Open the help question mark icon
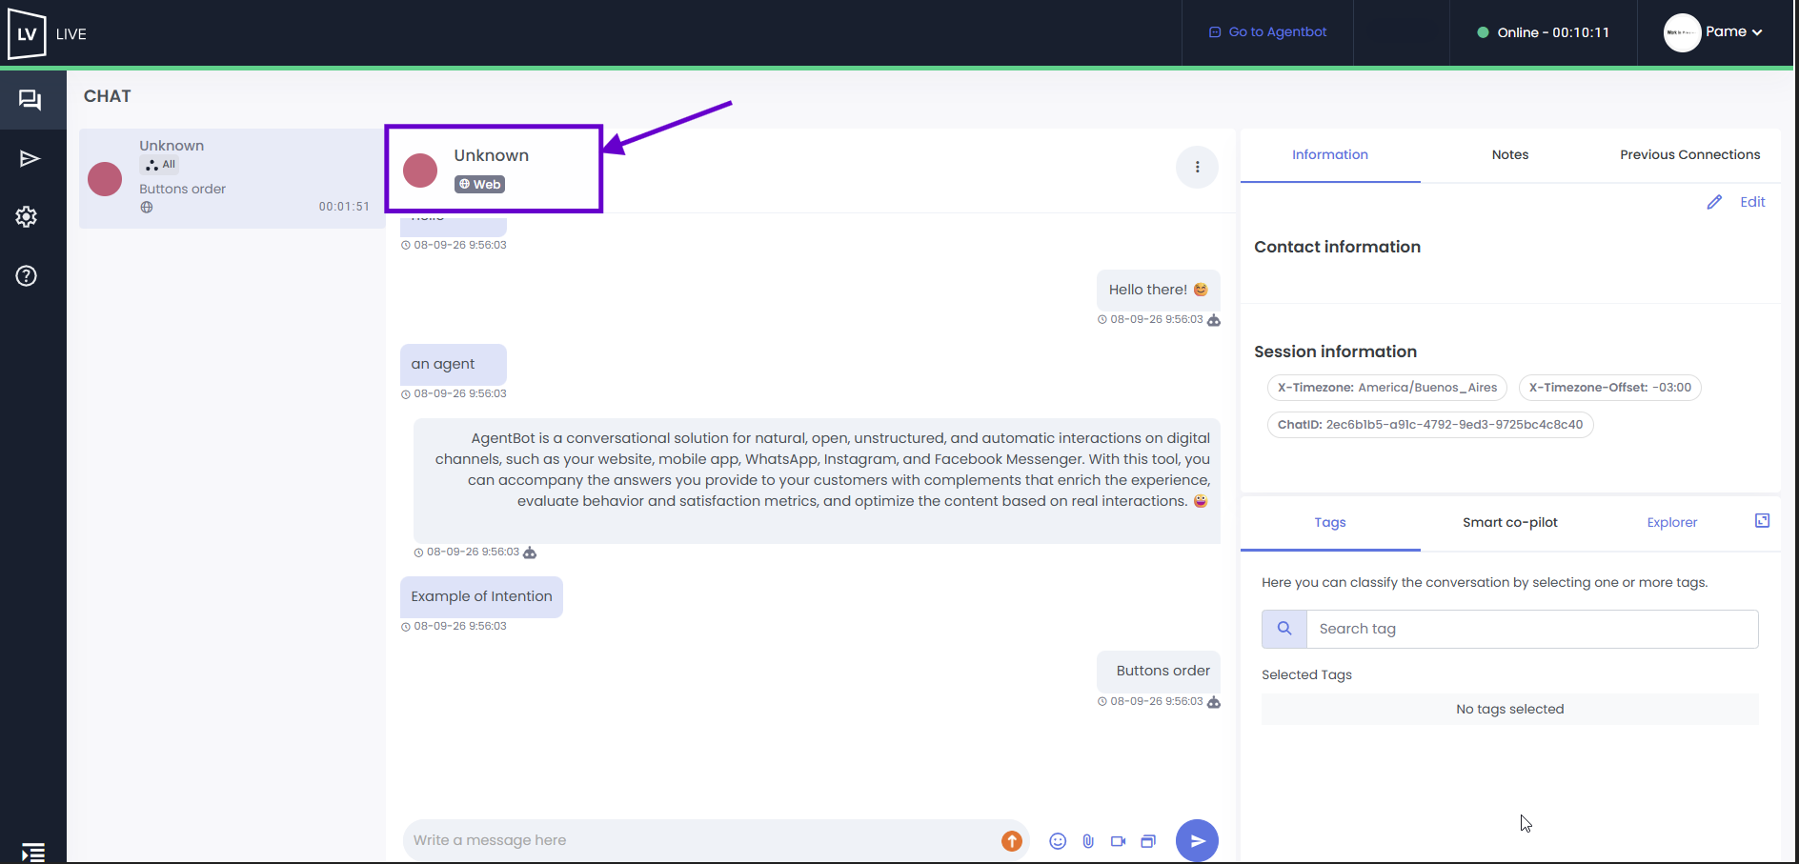This screenshot has width=1799, height=864. point(27,276)
